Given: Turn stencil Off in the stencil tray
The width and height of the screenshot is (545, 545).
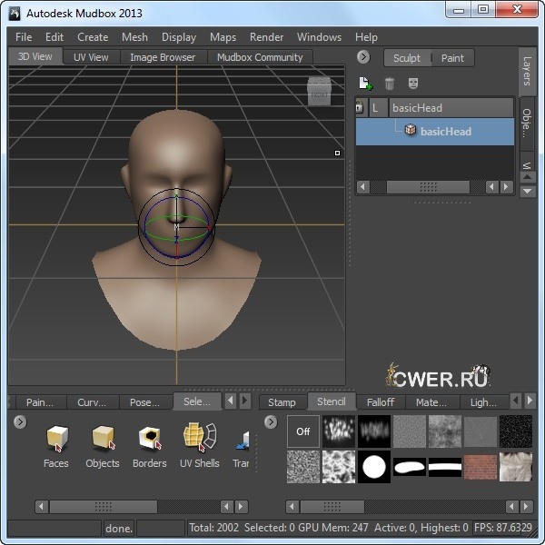Looking at the screenshot, I should point(303,431).
